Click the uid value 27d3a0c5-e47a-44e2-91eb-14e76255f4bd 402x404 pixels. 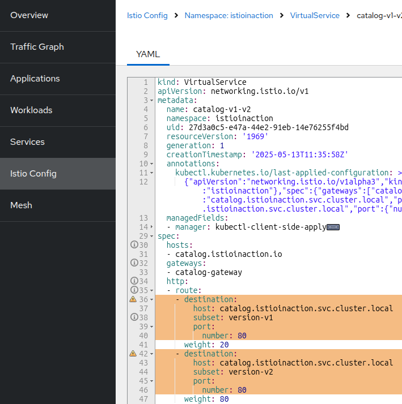point(269,127)
